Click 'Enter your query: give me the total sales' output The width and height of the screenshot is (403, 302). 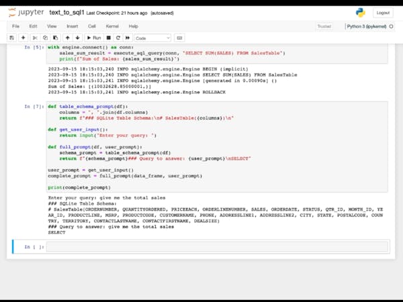click(107, 198)
